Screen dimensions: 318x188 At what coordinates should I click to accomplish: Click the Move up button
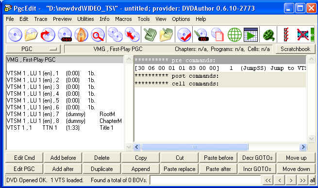[296, 158]
